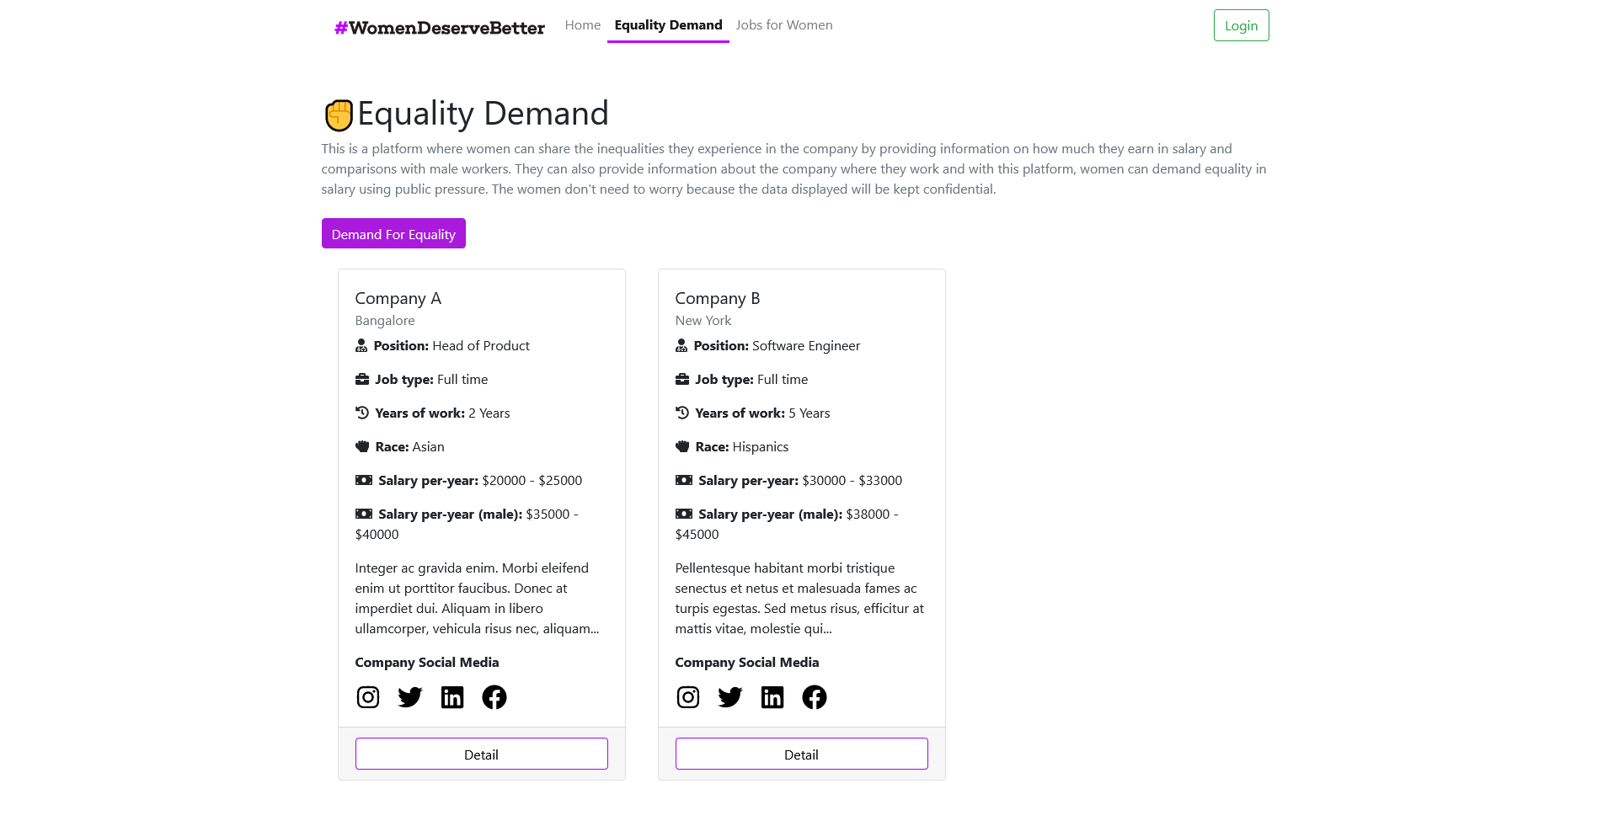Open Company B's Instagram icon
The width and height of the screenshot is (1603, 821).
click(x=688, y=697)
